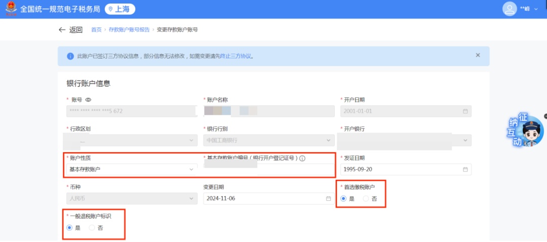The height and width of the screenshot is (242, 547).
Task: Click the 变更日期 input field
Action: 263,199
